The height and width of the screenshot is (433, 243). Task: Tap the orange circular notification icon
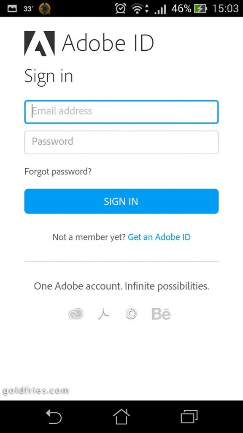44,8
